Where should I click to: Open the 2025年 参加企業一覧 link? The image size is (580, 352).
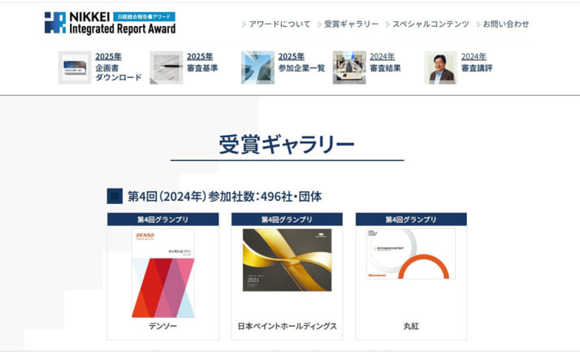tap(301, 62)
